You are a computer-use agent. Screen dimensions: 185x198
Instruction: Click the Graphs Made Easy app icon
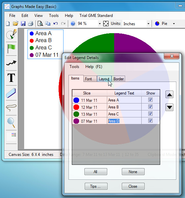coord(7,6)
